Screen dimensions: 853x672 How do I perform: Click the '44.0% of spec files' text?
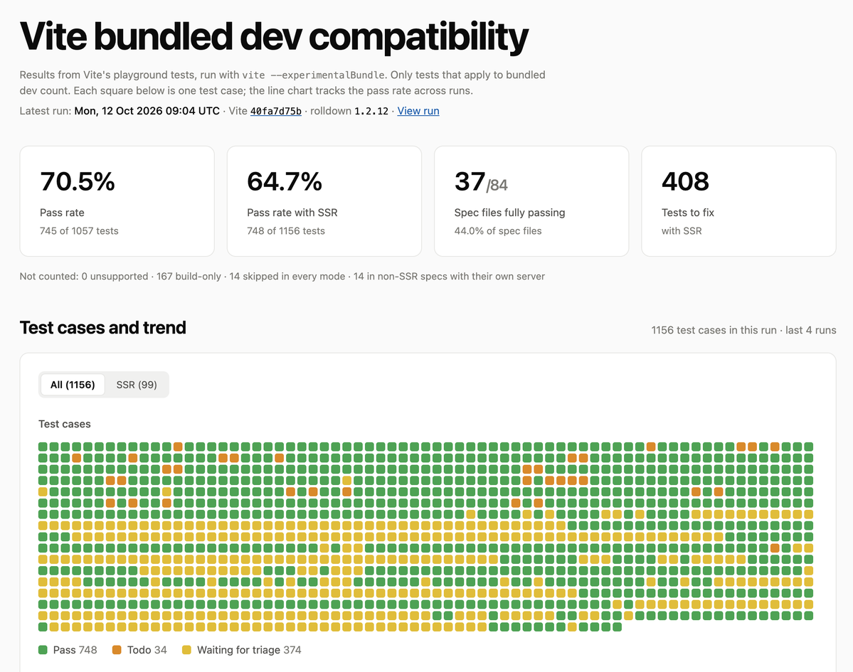(498, 231)
